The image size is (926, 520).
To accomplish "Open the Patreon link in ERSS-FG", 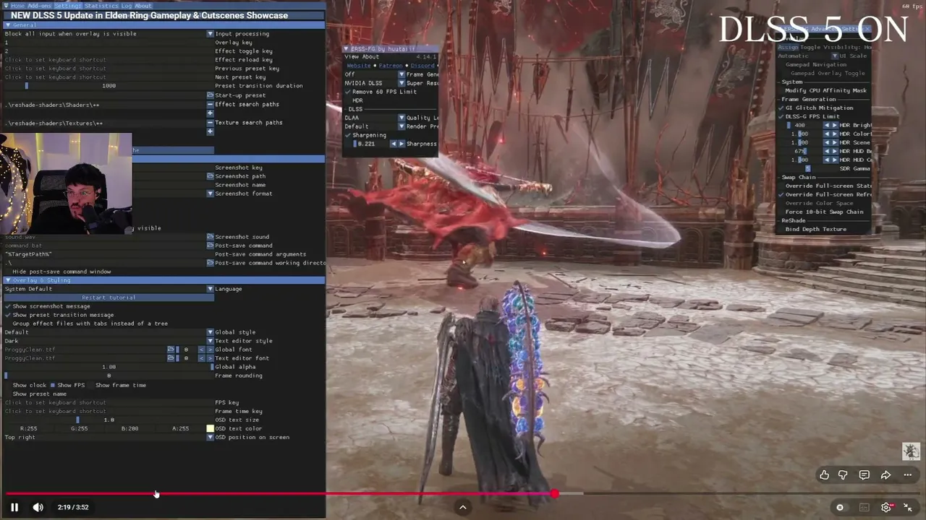I will 391,66.
